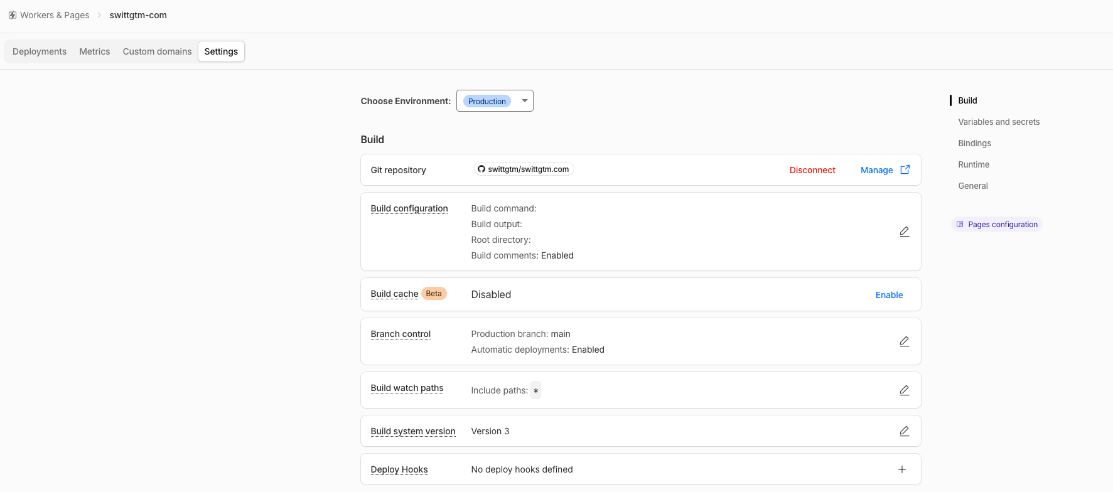Click the Deploy Hooks label

click(399, 469)
